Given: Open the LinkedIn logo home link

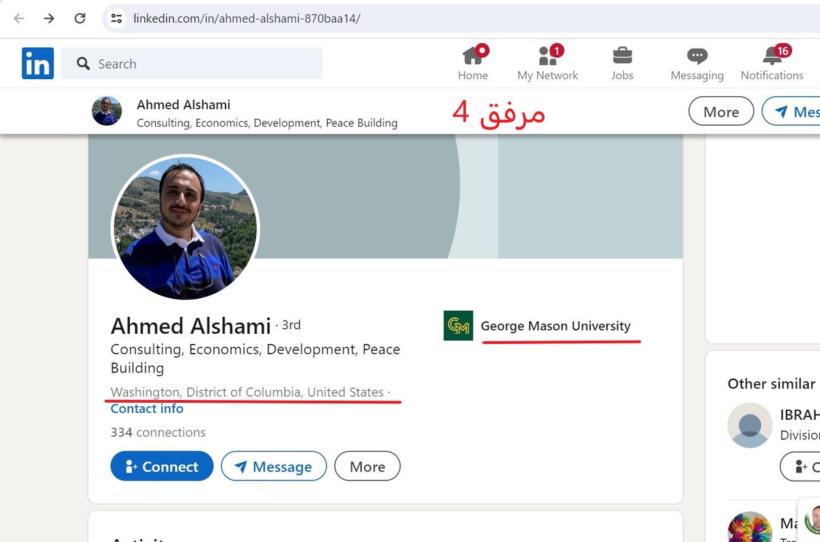Looking at the screenshot, I should pyautogui.click(x=38, y=63).
